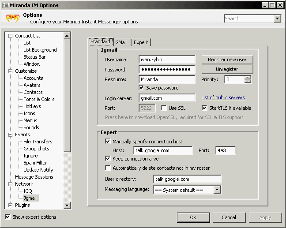Click the Username input field
The image size is (286, 228).
(x=167, y=60)
